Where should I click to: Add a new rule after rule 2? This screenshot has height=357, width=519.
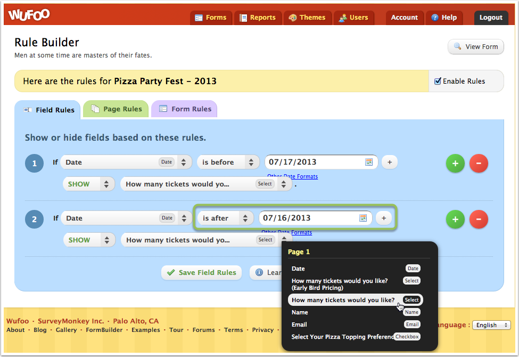click(455, 219)
